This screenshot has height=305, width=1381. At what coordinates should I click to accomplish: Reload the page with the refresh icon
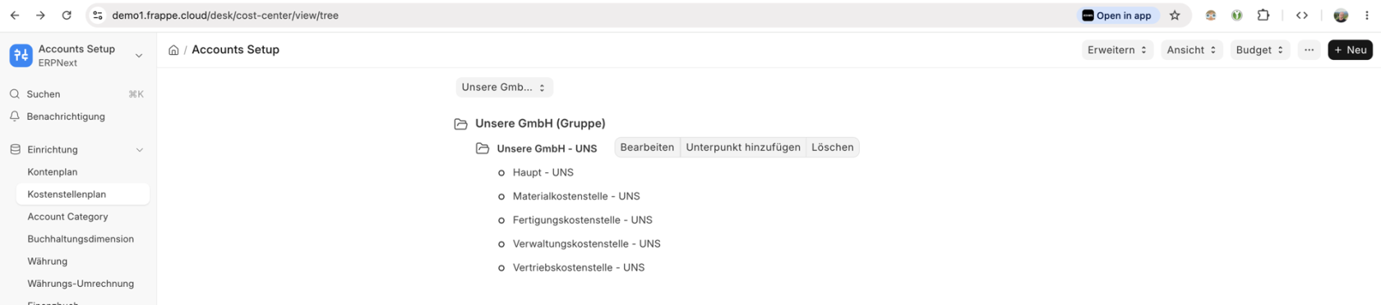(67, 15)
